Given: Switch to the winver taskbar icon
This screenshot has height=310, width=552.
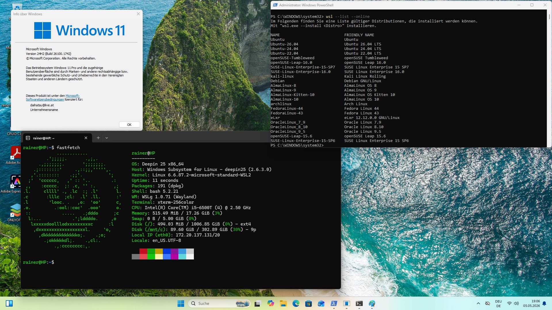Looking at the screenshot, I should (x=346, y=303).
